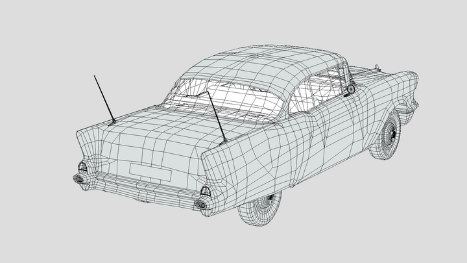
Task: Select the front wheel of the car
Action: [385, 136]
